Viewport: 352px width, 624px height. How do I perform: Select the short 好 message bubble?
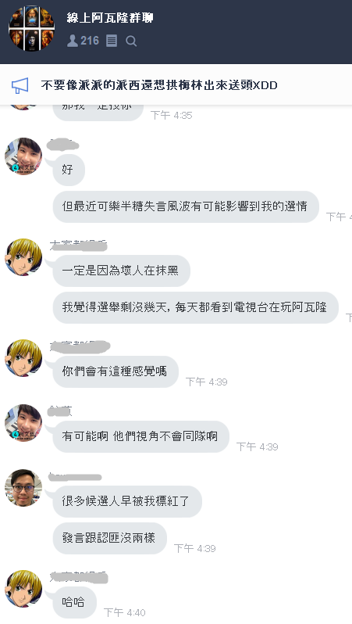pos(69,170)
